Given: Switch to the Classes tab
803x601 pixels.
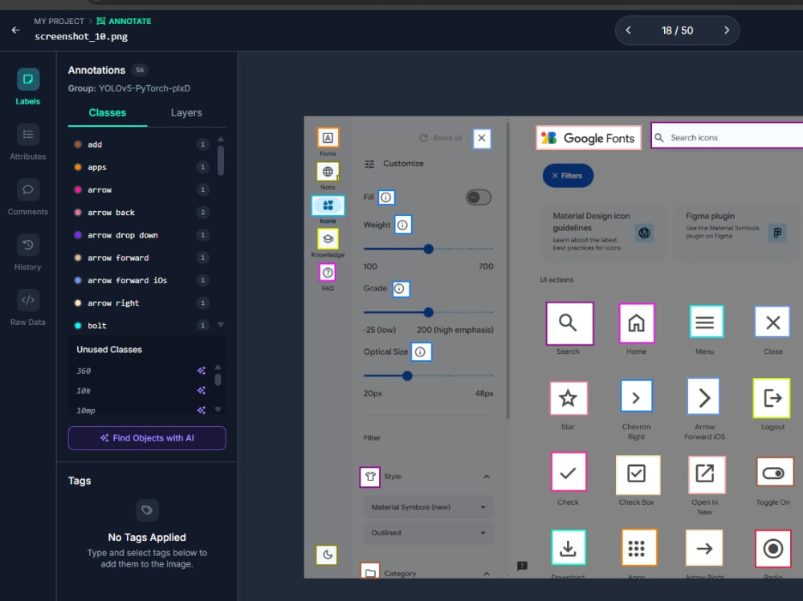Looking at the screenshot, I should (x=107, y=113).
